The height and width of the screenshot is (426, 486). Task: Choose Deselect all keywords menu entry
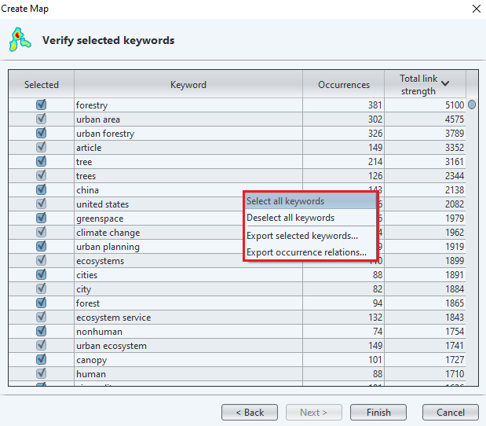(291, 218)
